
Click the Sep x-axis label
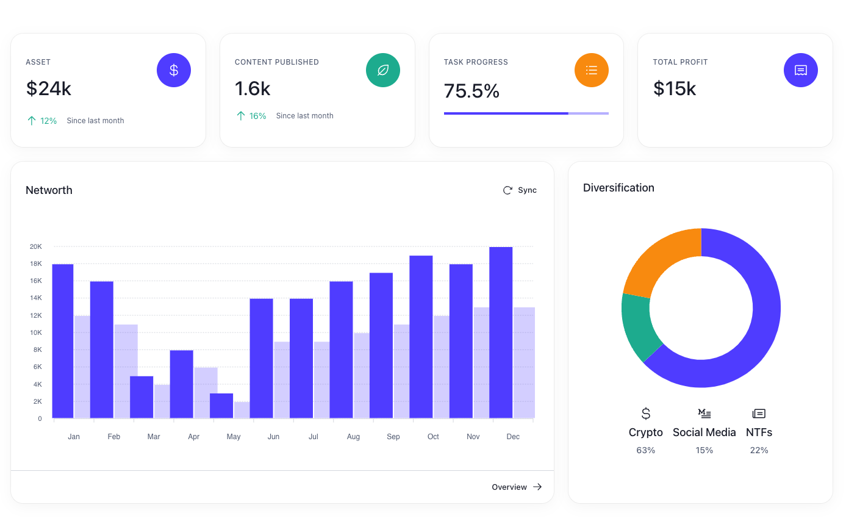393,437
